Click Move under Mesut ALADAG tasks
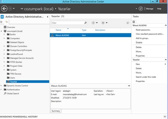This screenshot has width=168, height=119. pyautogui.click(x=139, y=52)
